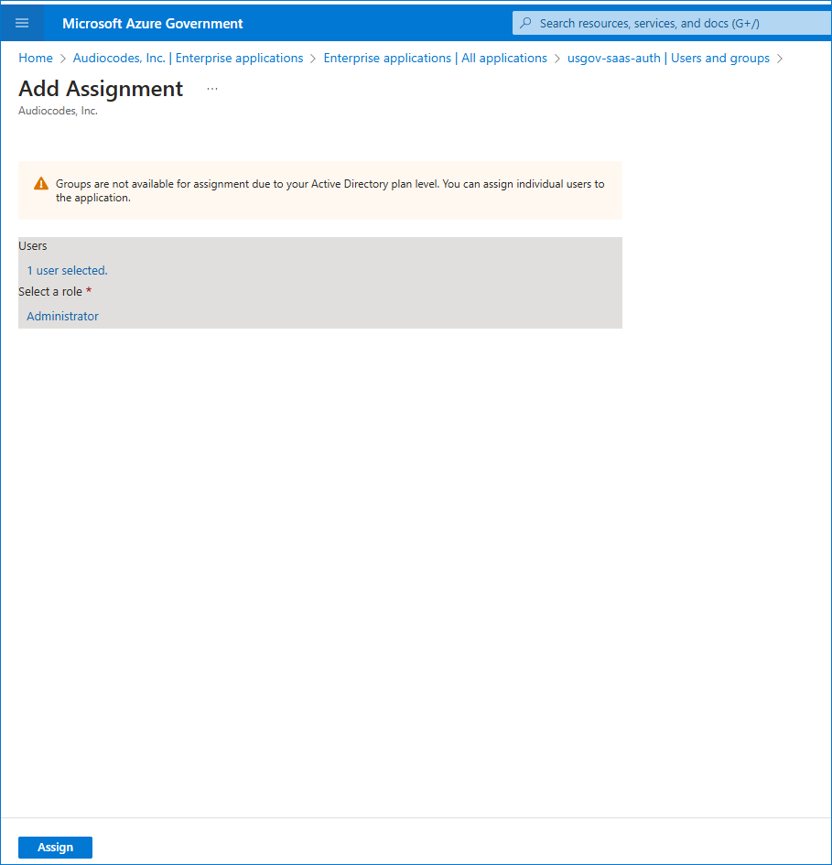Click the chevron after Users and groups breadcrumb
Viewport: 832px width, 865px height.
click(779, 59)
